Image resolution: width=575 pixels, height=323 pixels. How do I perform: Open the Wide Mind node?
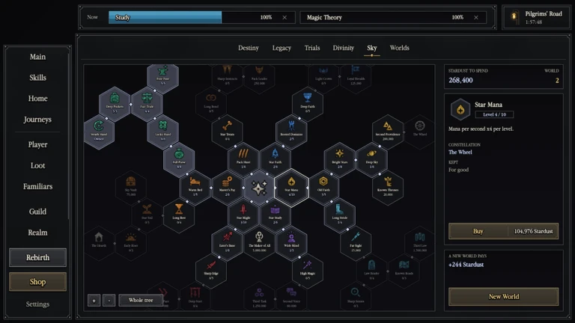(291, 244)
